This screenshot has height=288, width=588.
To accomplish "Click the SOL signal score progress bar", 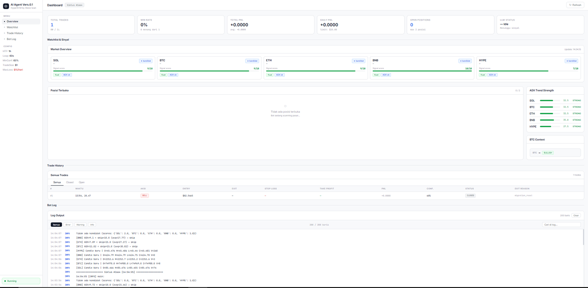I will click(103, 71).
